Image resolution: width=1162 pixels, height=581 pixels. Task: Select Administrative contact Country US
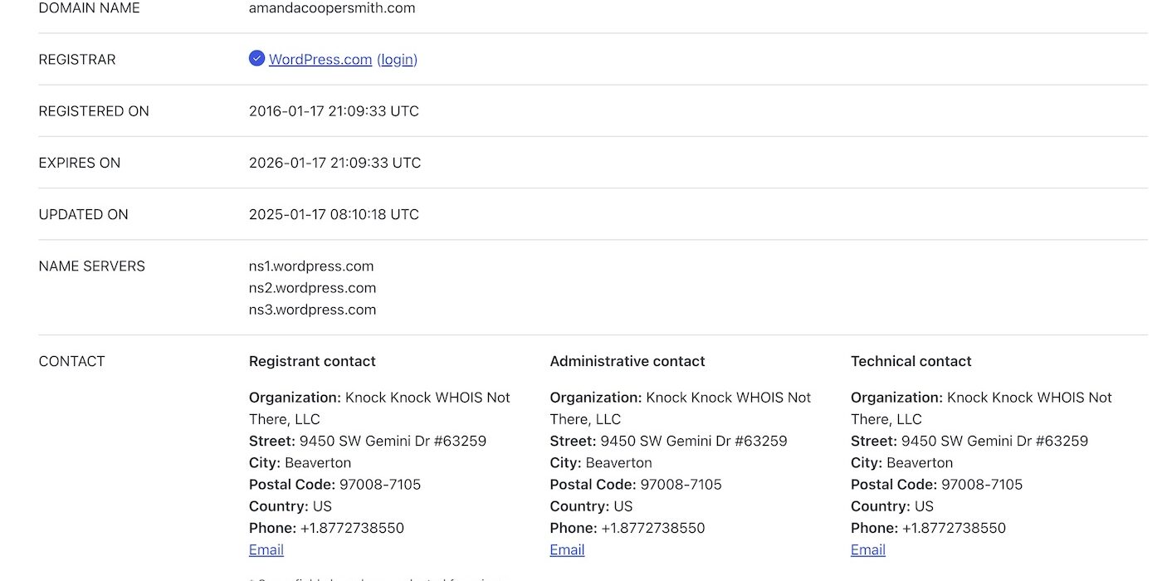[591, 505]
